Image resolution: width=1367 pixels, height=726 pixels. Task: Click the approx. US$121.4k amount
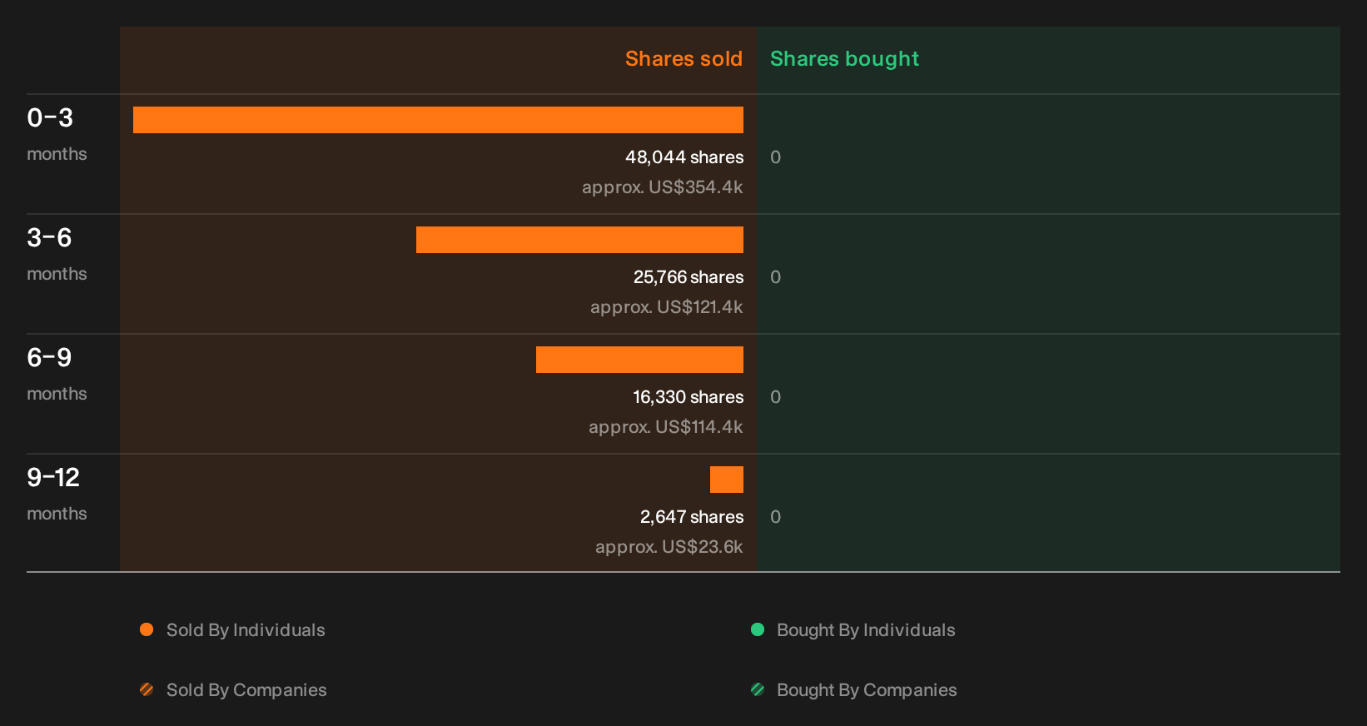pyautogui.click(x=667, y=307)
